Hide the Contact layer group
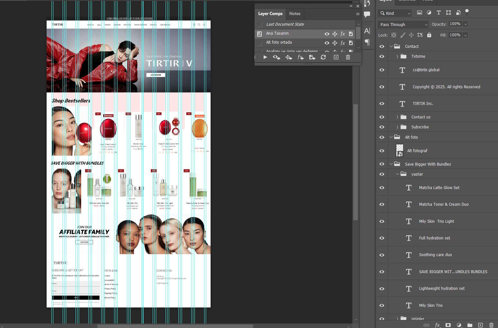The width and height of the screenshot is (498, 328). tap(382, 47)
